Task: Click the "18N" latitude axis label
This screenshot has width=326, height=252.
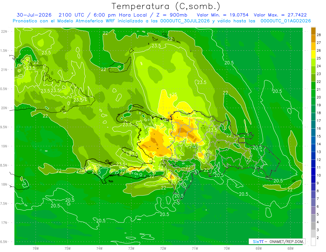Action: pos(5,184)
